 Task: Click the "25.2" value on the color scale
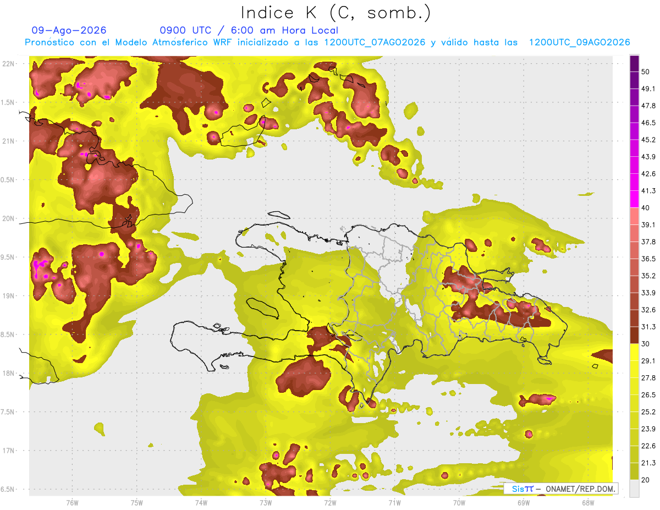pos(648,412)
